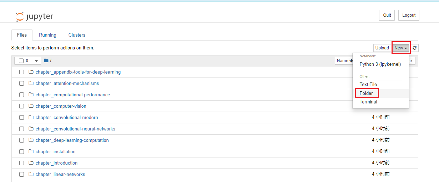Switch to the Running tab
This screenshot has height=182, width=439.
[x=47, y=35]
